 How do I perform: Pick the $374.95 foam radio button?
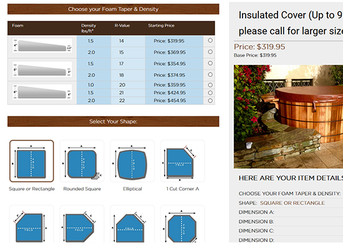tap(210, 74)
